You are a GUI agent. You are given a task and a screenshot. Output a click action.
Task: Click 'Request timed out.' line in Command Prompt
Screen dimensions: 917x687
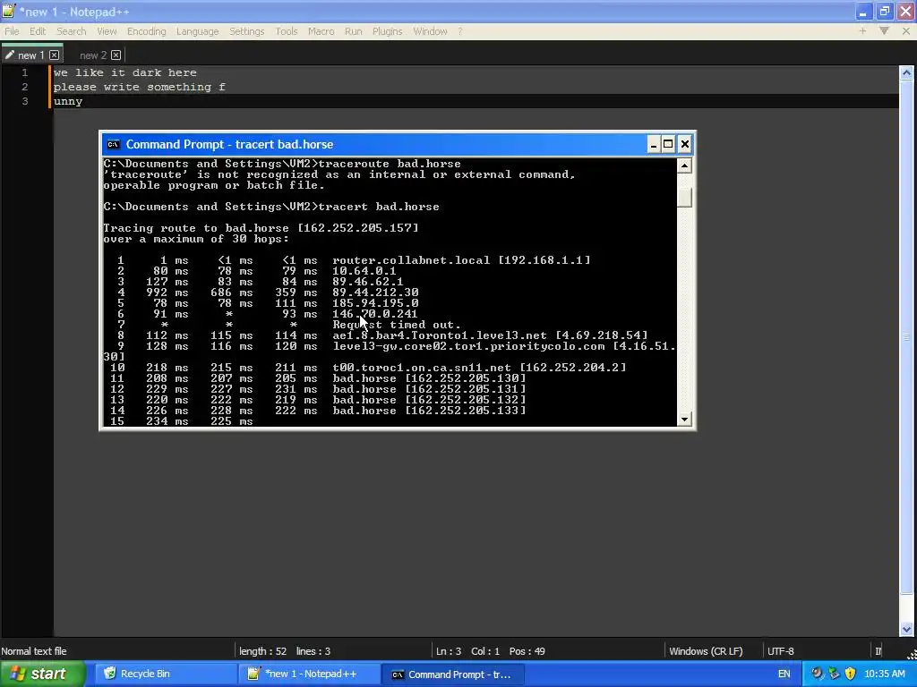point(397,324)
